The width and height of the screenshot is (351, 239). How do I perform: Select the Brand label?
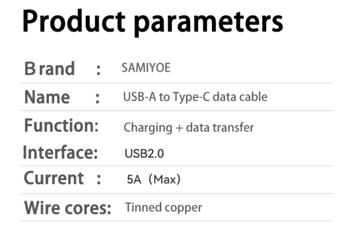click(x=49, y=69)
